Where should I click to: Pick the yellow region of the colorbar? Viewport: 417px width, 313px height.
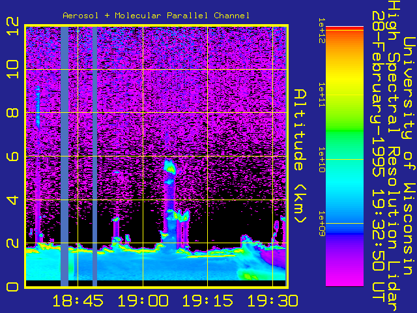coord(345,78)
